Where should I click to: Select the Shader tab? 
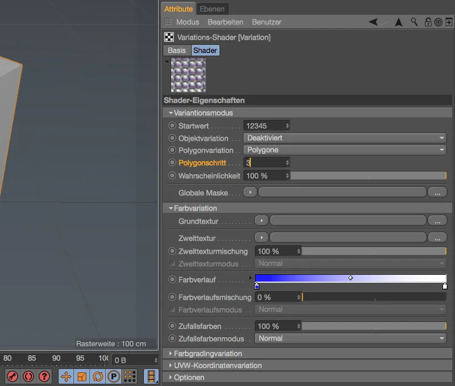205,51
